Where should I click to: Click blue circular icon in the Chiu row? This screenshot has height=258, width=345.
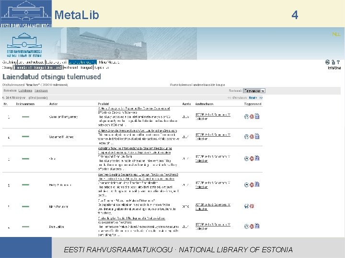click(x=246, y=159)
